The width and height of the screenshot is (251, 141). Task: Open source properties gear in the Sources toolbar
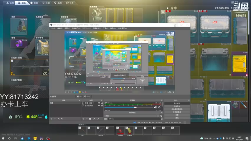pos(90,119)
